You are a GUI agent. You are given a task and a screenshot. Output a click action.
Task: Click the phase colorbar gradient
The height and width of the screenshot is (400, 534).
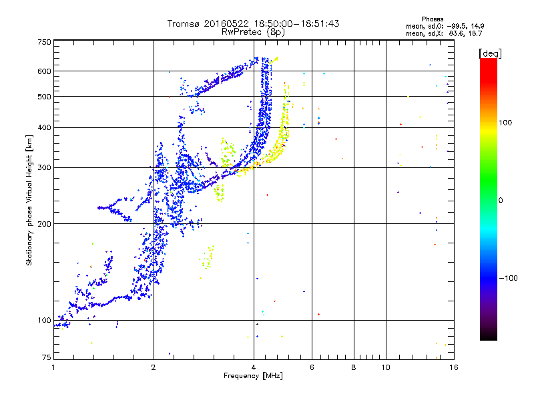tap(489, 199)
